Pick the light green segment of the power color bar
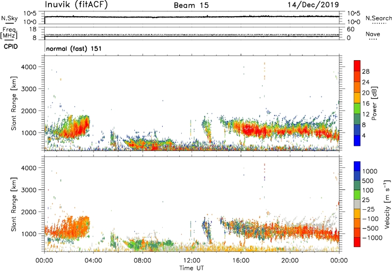 click(357, 109)
